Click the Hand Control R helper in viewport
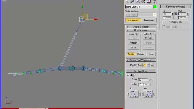This screenshot has width=194, height=109. click(82, 19)
